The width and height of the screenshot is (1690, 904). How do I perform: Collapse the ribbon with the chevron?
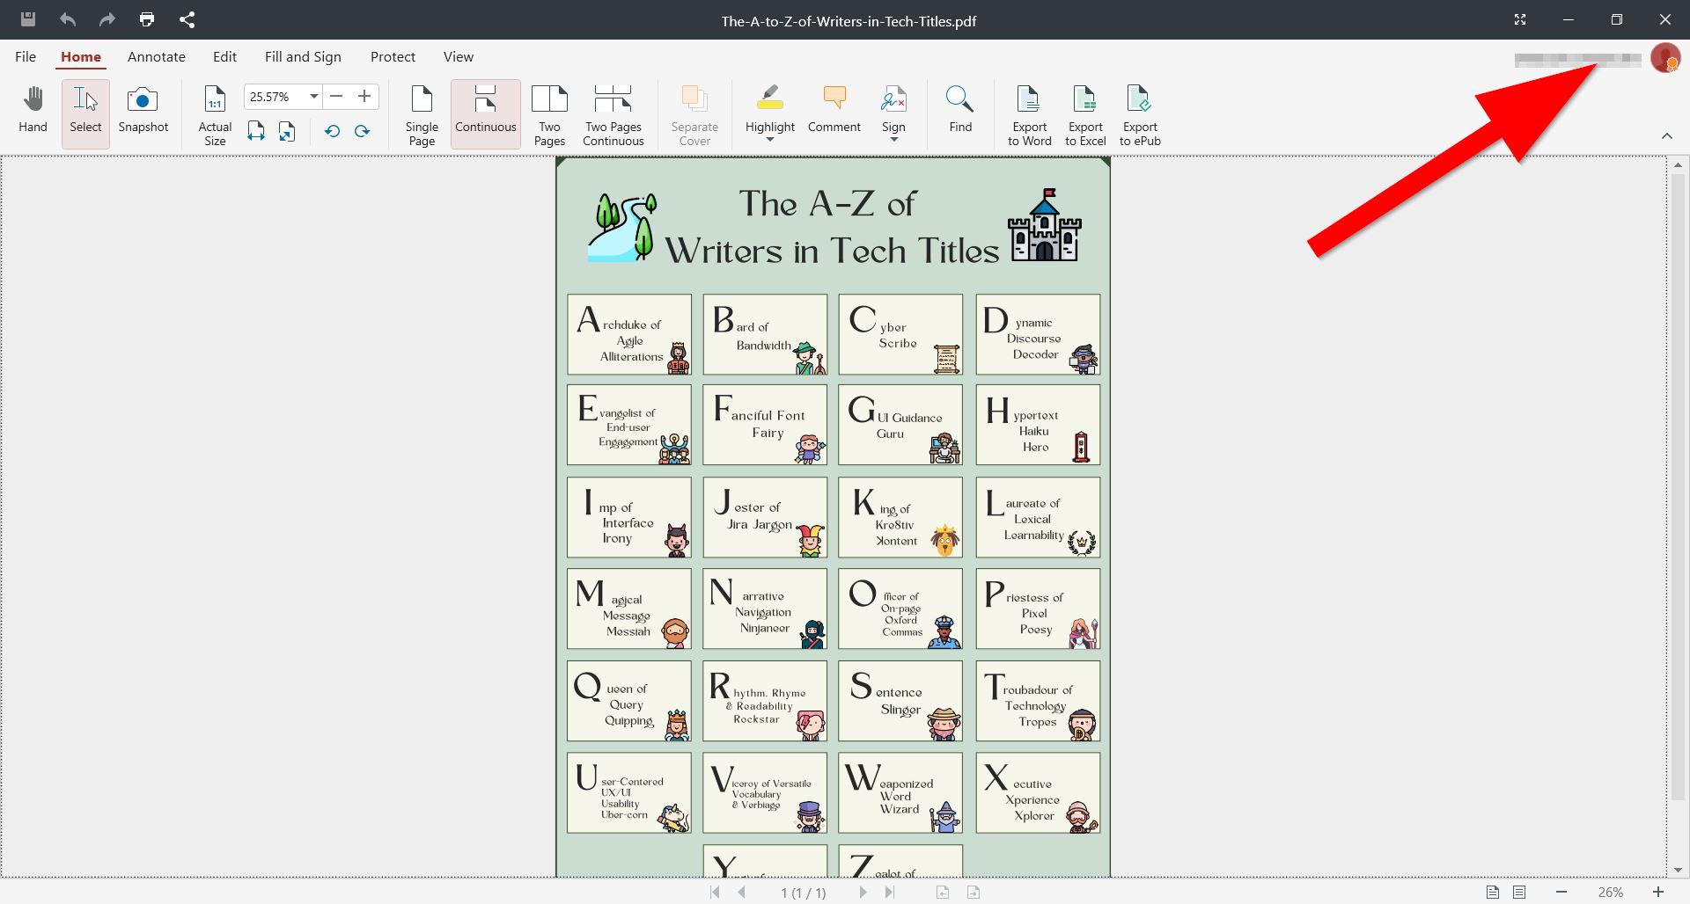(x=1666, y=136)
